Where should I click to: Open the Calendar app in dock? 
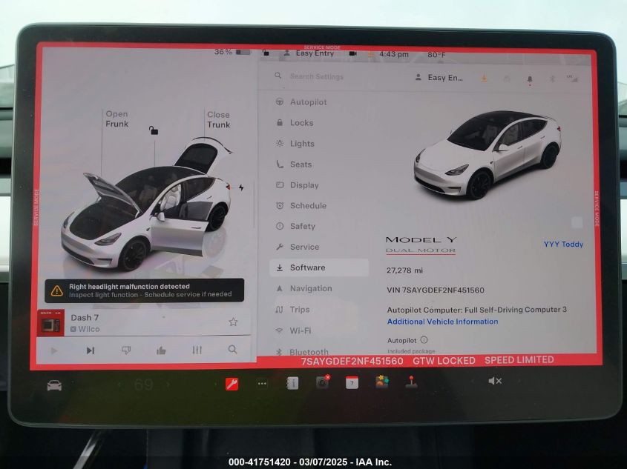tap(352, 382)
